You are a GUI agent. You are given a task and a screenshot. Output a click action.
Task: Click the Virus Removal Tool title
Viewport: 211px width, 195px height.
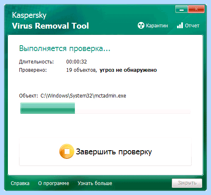point(50,26)
